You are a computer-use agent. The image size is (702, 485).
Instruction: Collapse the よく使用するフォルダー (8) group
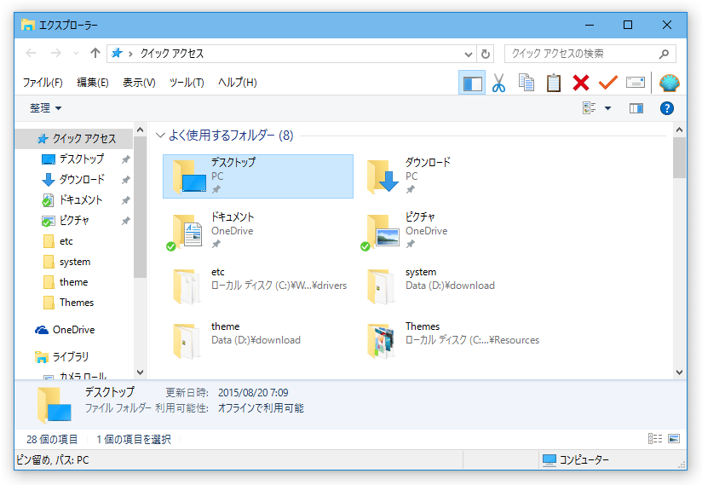coord(160,136)
